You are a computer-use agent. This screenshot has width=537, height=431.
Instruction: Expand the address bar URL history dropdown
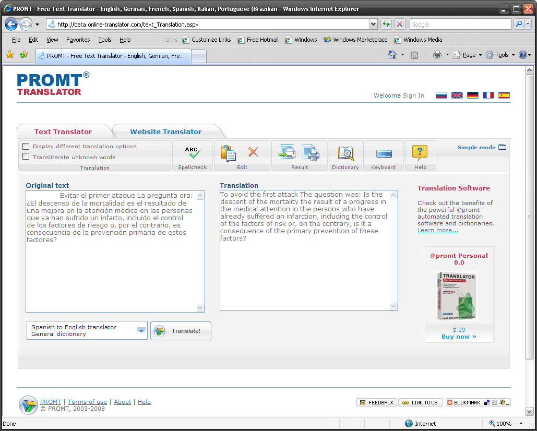coord(373,24)
